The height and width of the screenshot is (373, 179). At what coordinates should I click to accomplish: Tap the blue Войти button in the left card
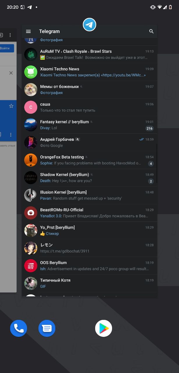coord(7,48)
